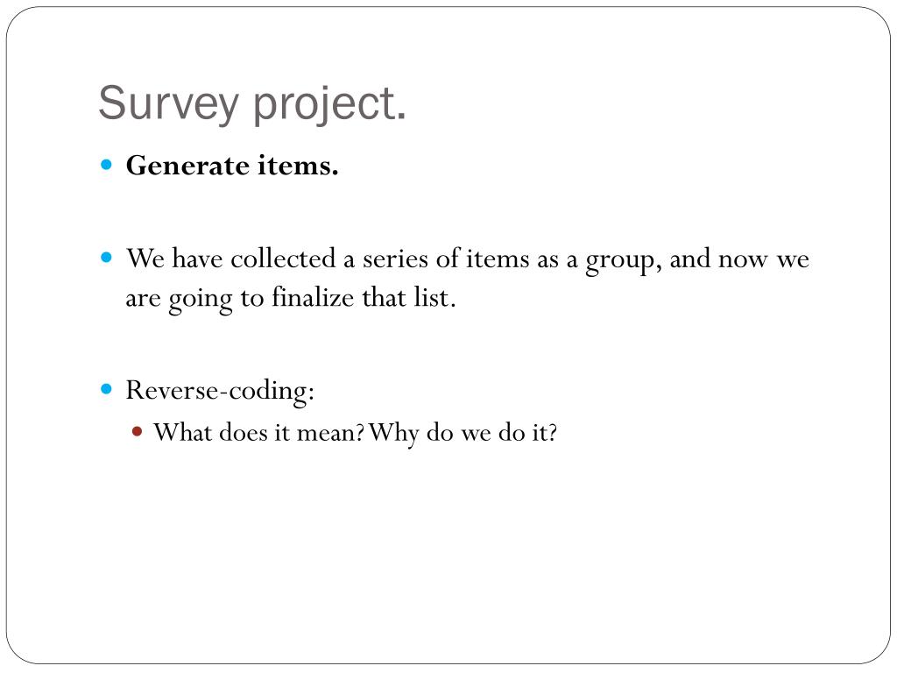Click the question Why do we do it?

tap(463, 433)
